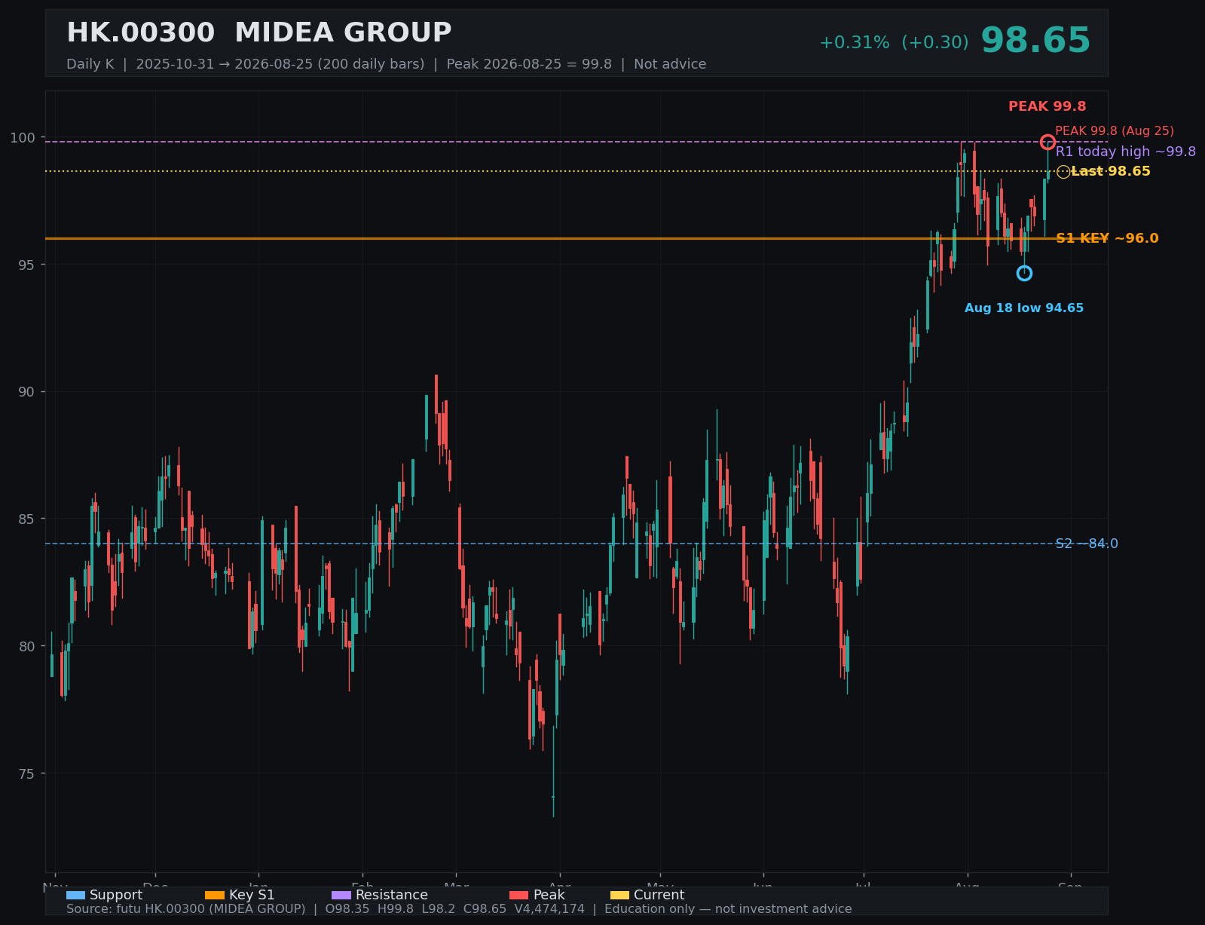Select the red Peak legend swatch

point(519,895)
